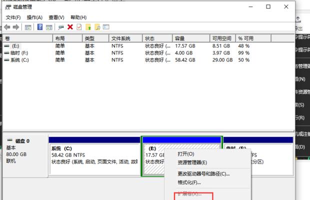
Task: Click the 50 % available cell
Action: click(x=244, y=60)
